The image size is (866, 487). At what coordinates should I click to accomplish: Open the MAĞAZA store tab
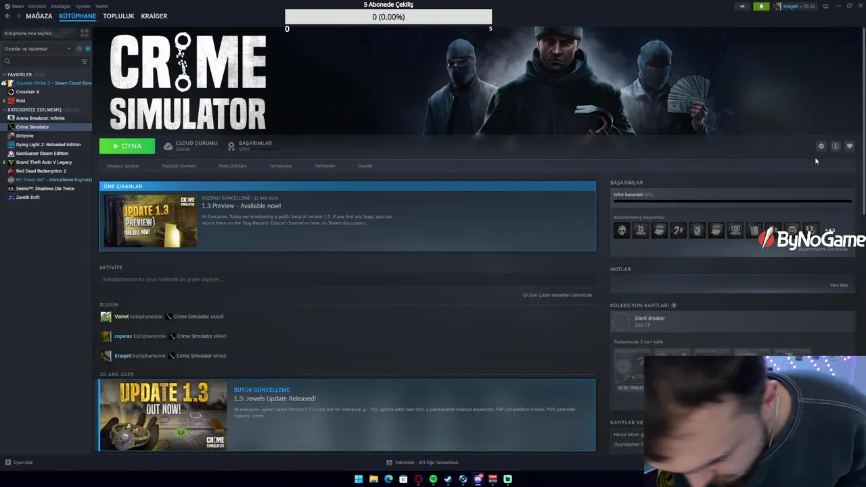(x=39, y=16)
